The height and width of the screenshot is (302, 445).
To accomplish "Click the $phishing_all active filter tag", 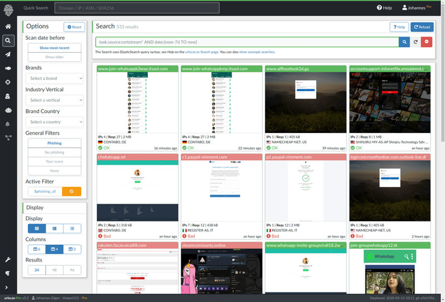I will click(x=45, y=191).
